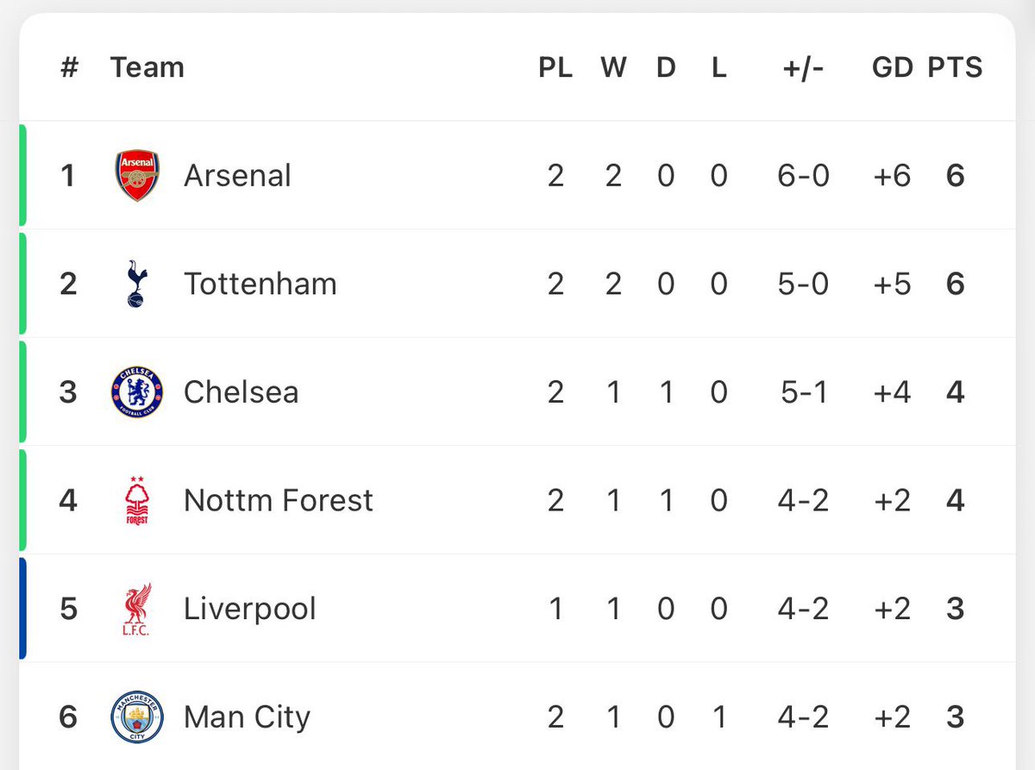1035x770 pixels.
Task: Click the PL column header
Action: [x=555, y=67]
